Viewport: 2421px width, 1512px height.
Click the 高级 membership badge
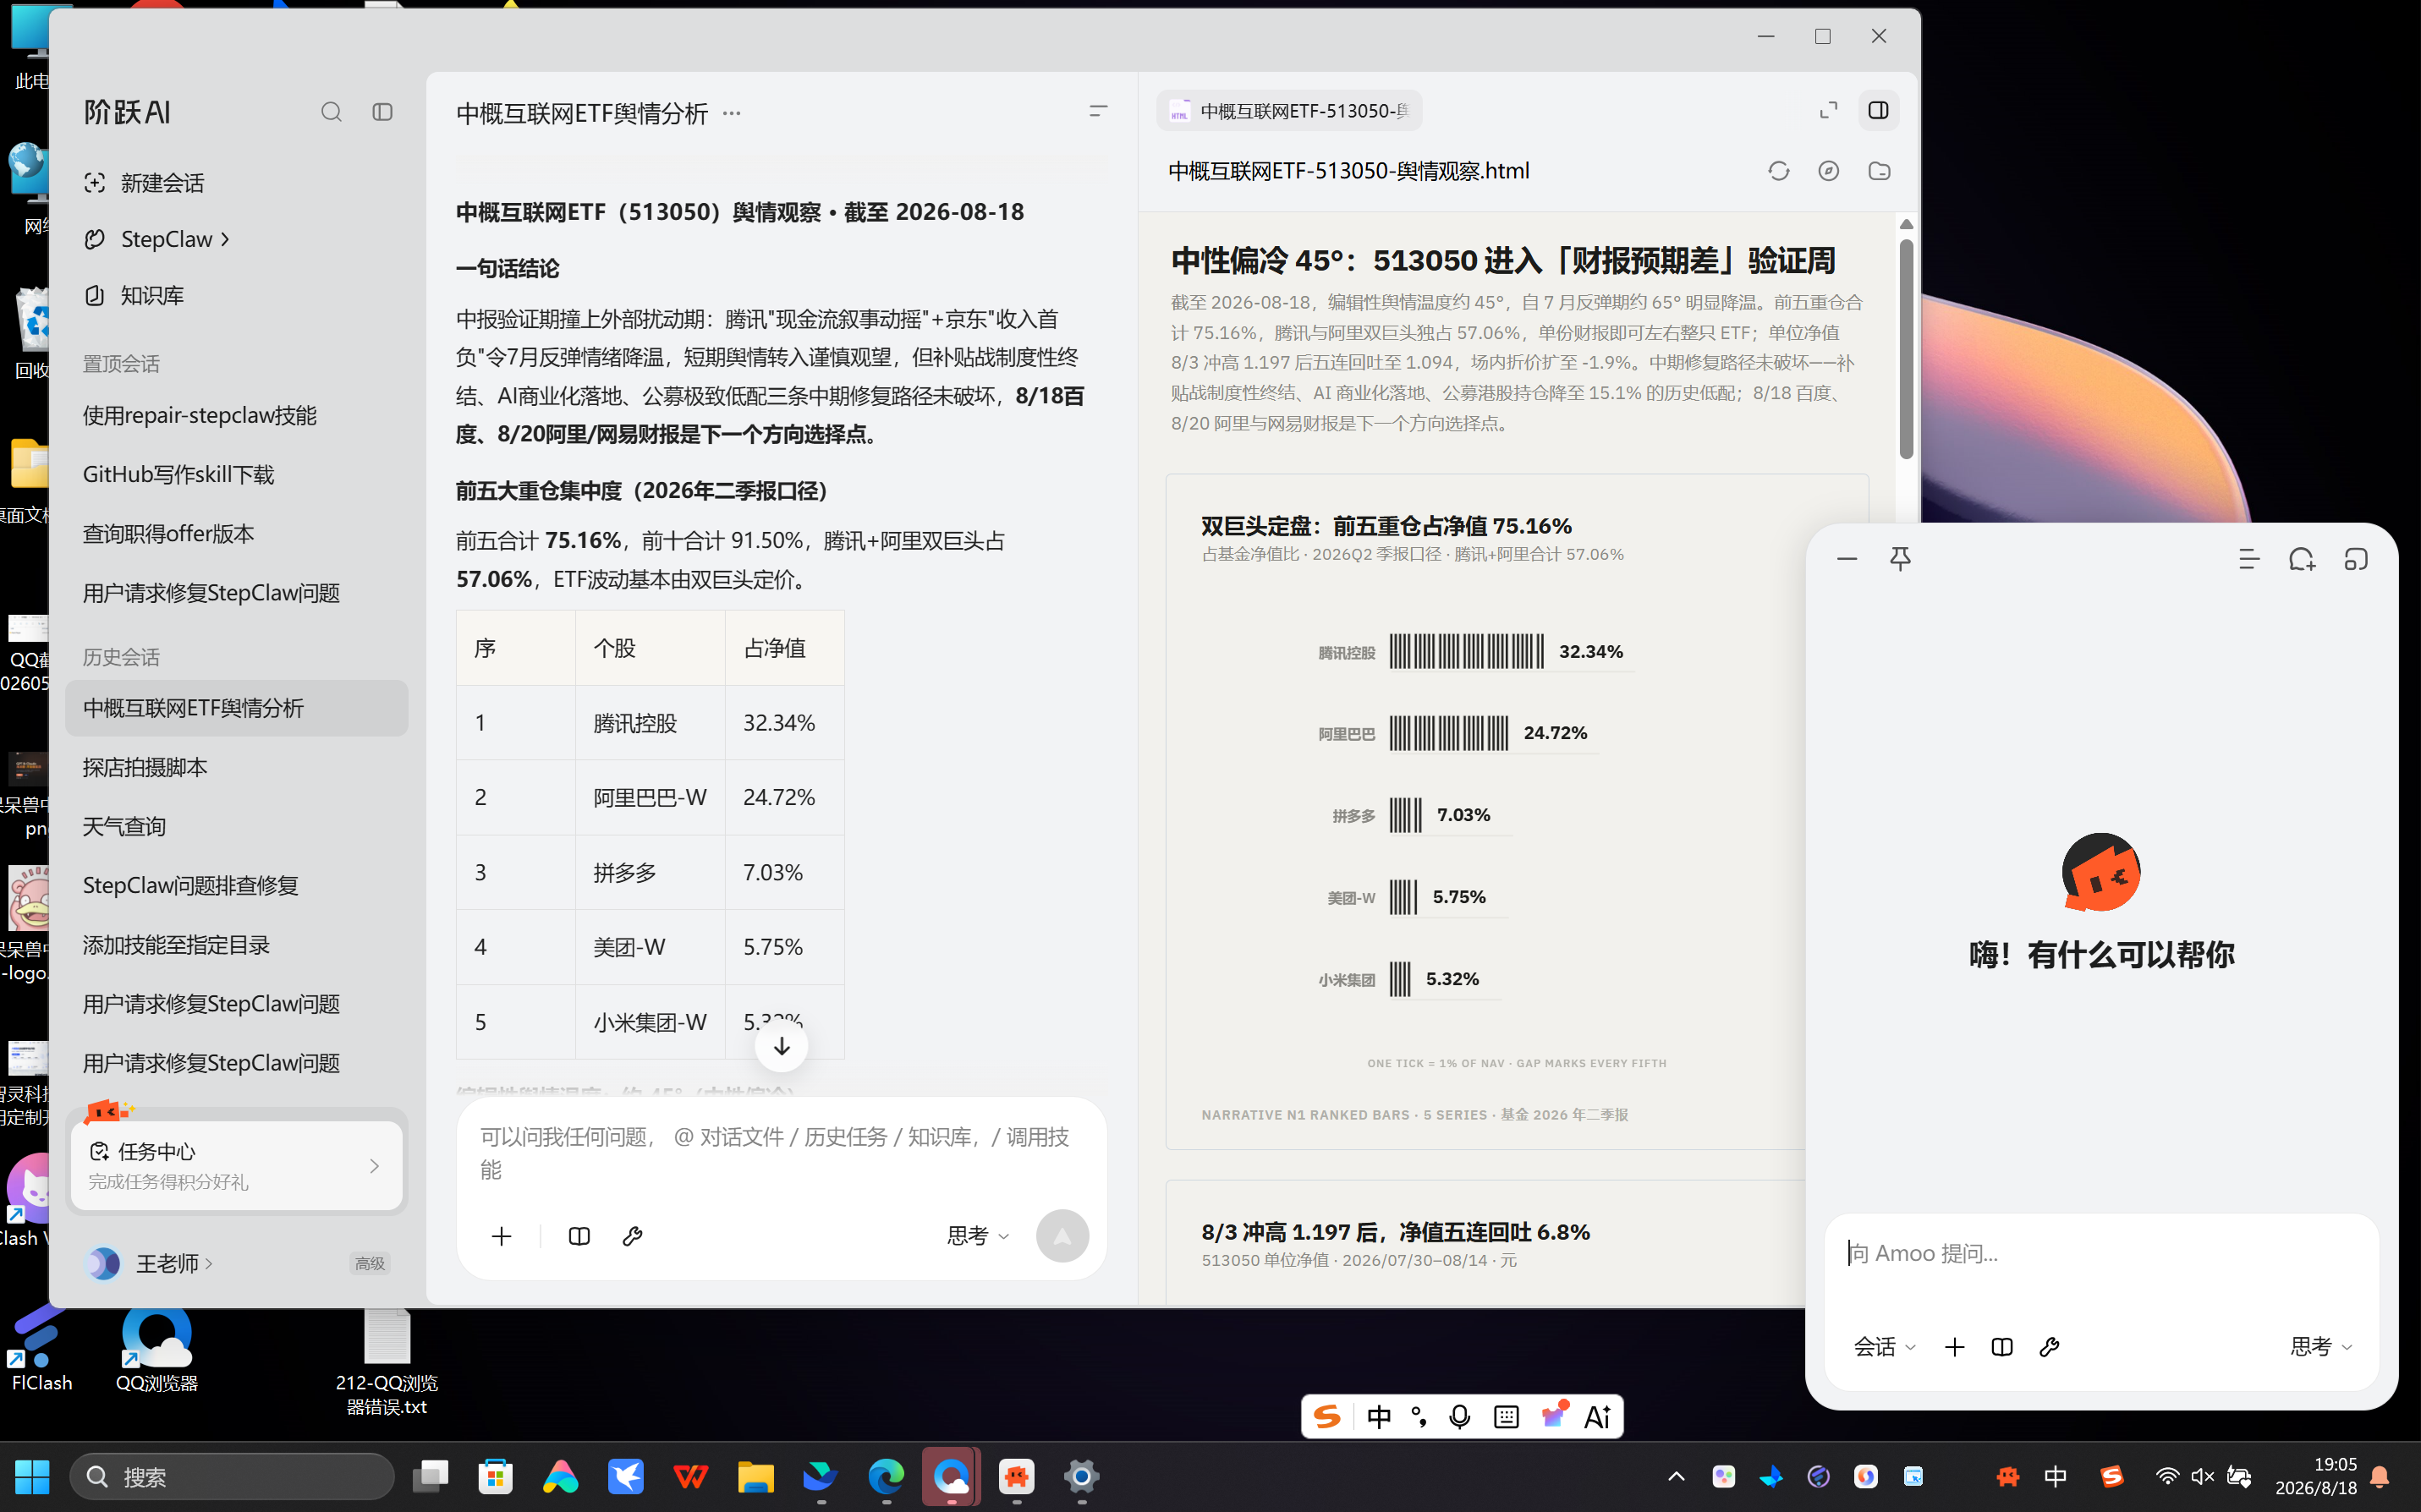(x=369, y=1263)
